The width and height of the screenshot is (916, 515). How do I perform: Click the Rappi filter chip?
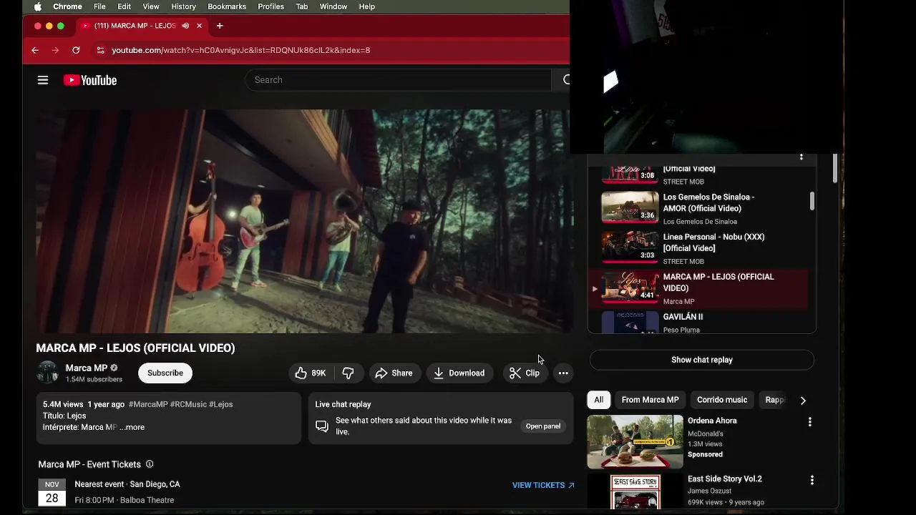tap(774, 400)
